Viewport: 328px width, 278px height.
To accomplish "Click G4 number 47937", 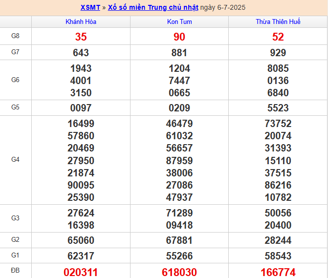I will tap(179, 197).
